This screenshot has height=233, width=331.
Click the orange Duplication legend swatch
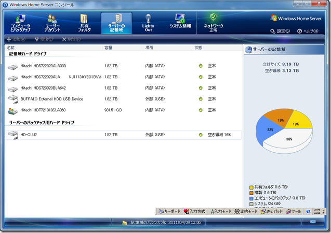(x=251, y=193)
